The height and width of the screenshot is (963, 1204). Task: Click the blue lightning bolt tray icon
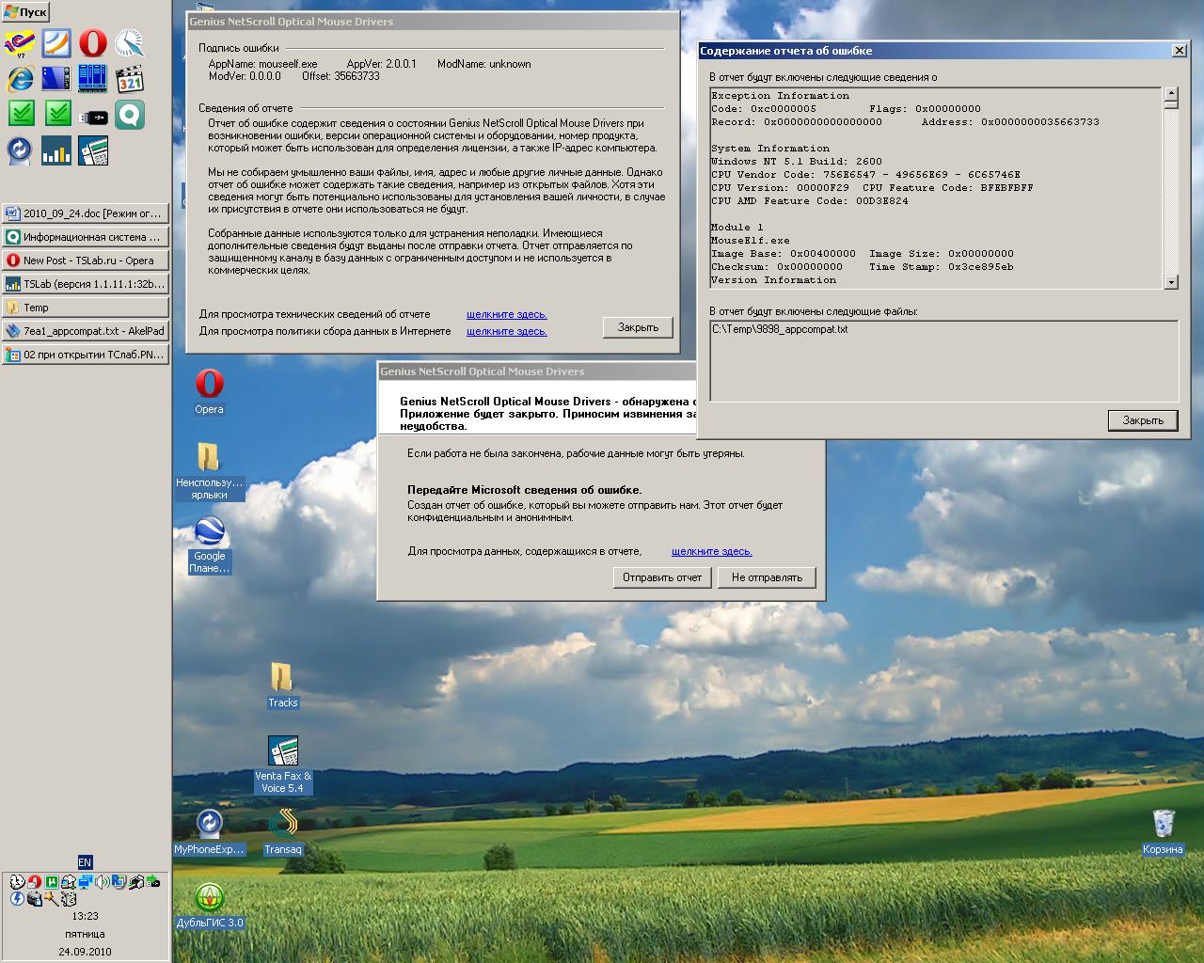coord(17,899)
